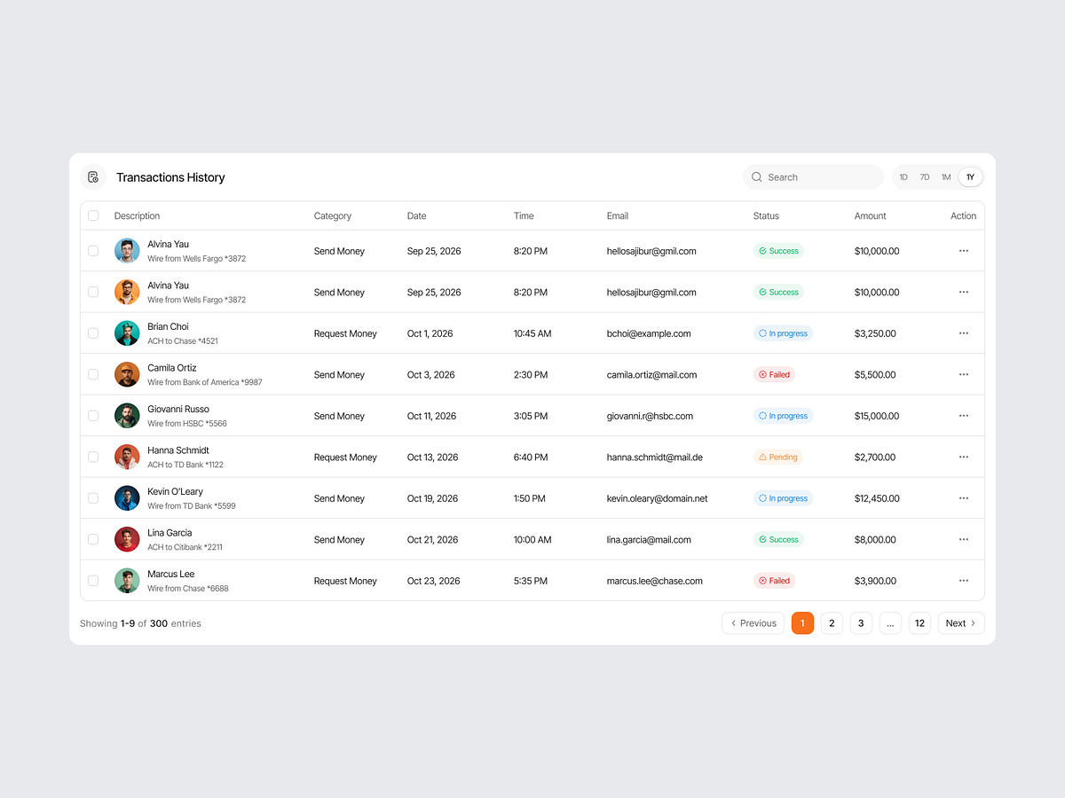The height and width of the screenshot is (798, 1065).
Task: Toggle the select-all header checkbox
Action: click(93, 215)
